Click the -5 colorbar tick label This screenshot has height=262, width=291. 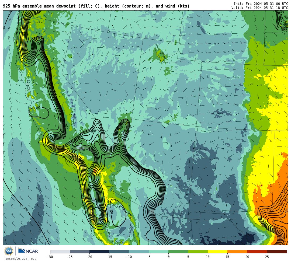pos(149,257)
